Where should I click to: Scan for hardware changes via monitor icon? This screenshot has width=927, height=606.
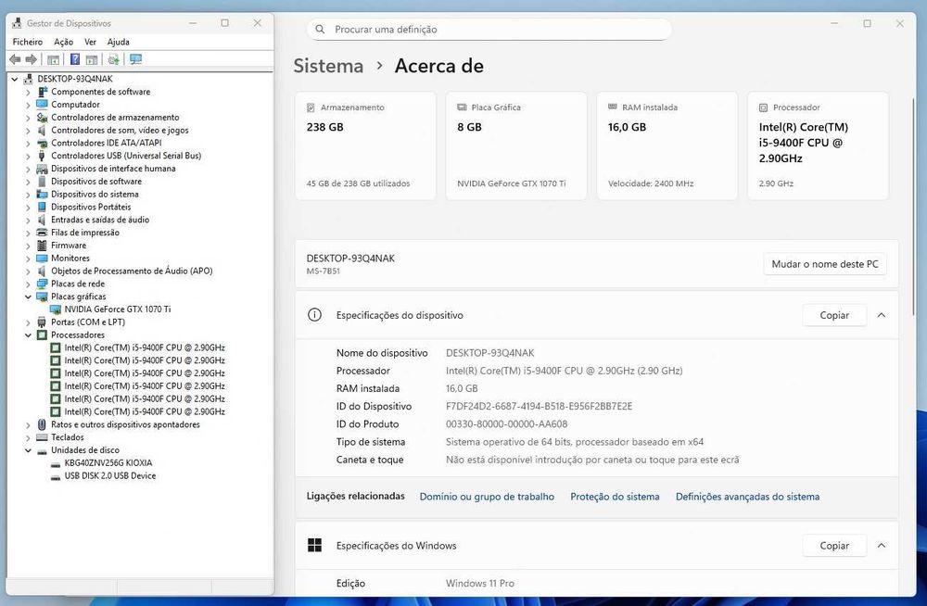pyautogui.click(x=136, y=59)
